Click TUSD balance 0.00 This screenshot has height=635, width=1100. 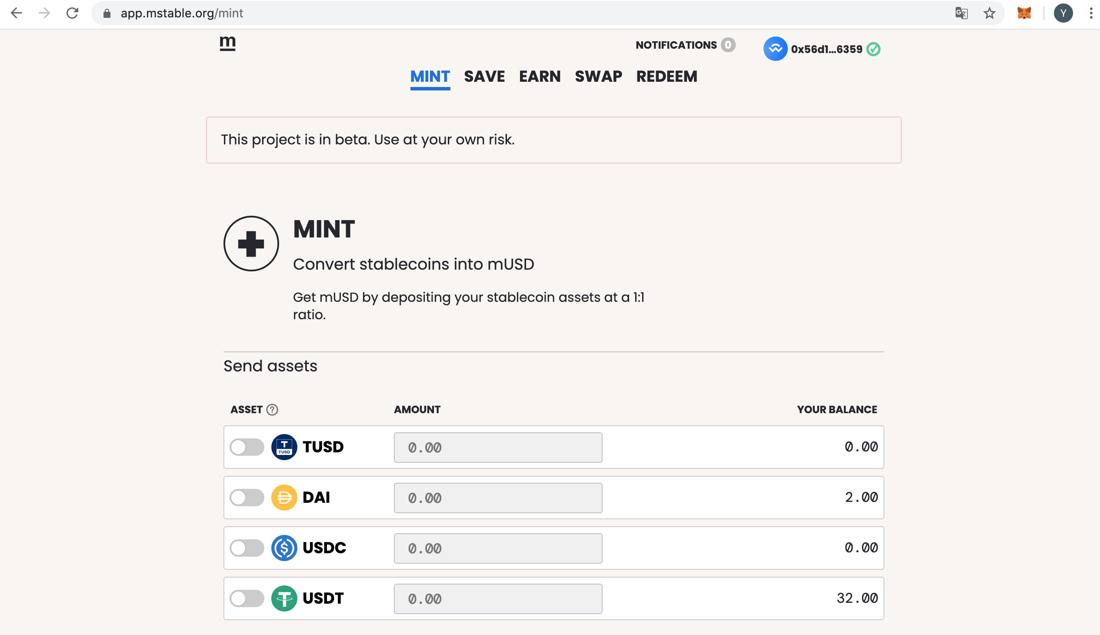click(861, 447)
